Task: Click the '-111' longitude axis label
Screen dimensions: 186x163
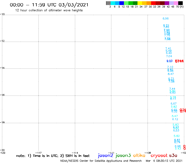Action: pyautogui.click(x=111, y=153)
